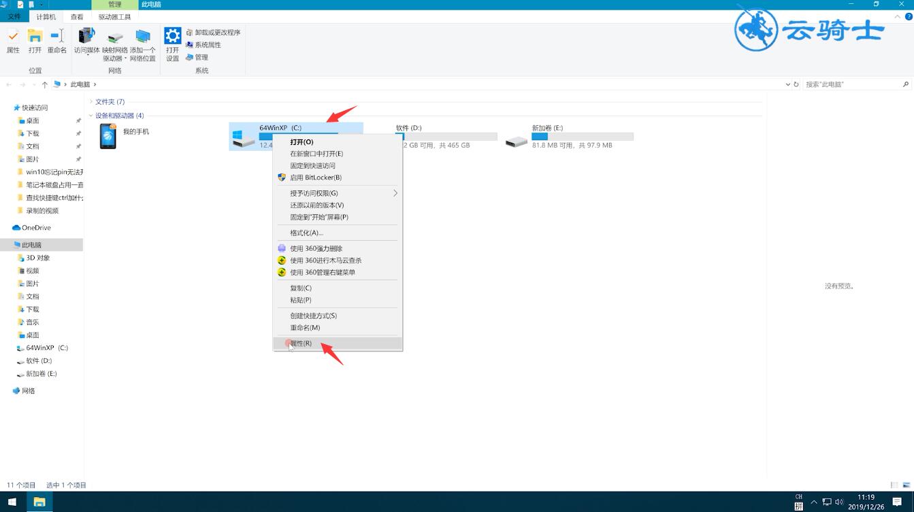Select 此电脑 in the navigation pane
Viewport: 914px width, 512px height.
click(x=42, y=245)
